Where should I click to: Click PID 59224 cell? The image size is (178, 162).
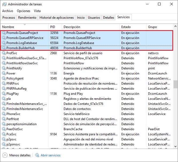(x=54, y=38)
